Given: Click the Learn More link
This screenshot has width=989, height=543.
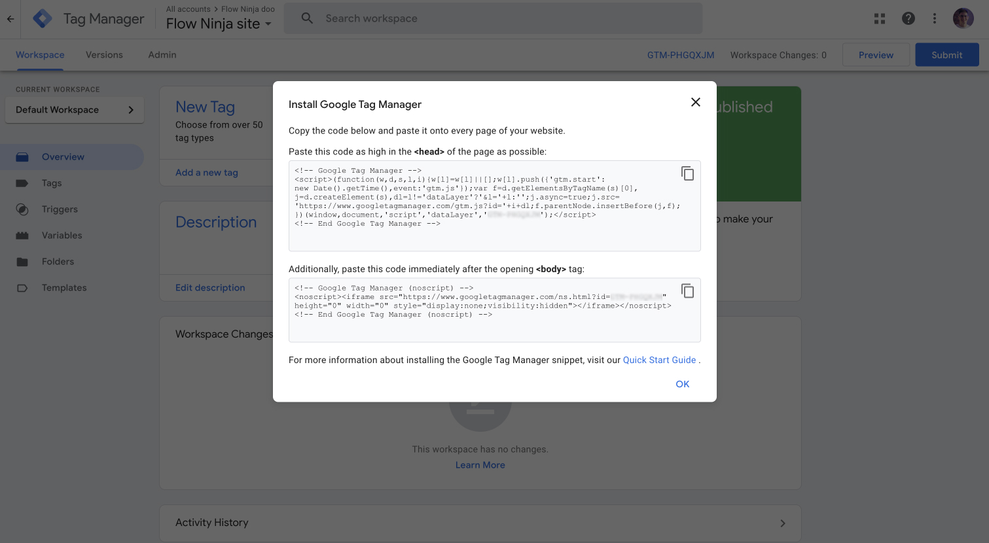Looking at the screenshot, I should (480, 465).
